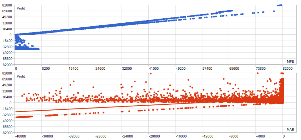Image resolution: width=301 pixels, height=140 pixels.
Task: Click 49200 on the MFE chart's horizontal axis
Action: click(181, 68)
